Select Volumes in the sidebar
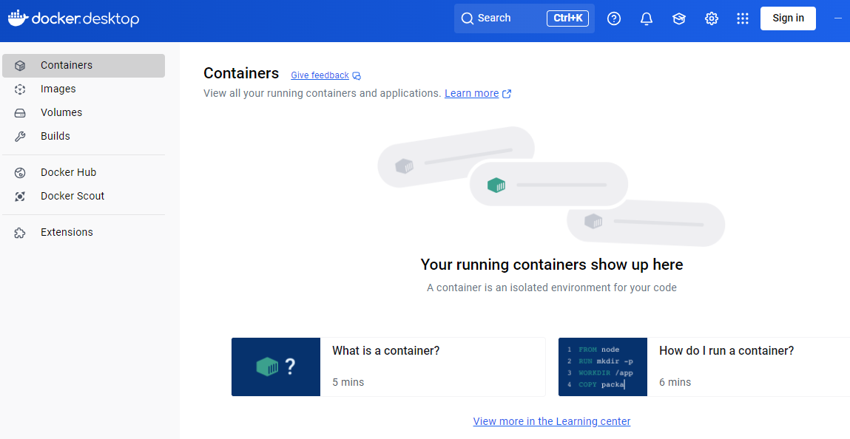Screen dimensions: 850x439 click(x=84, y=112)
